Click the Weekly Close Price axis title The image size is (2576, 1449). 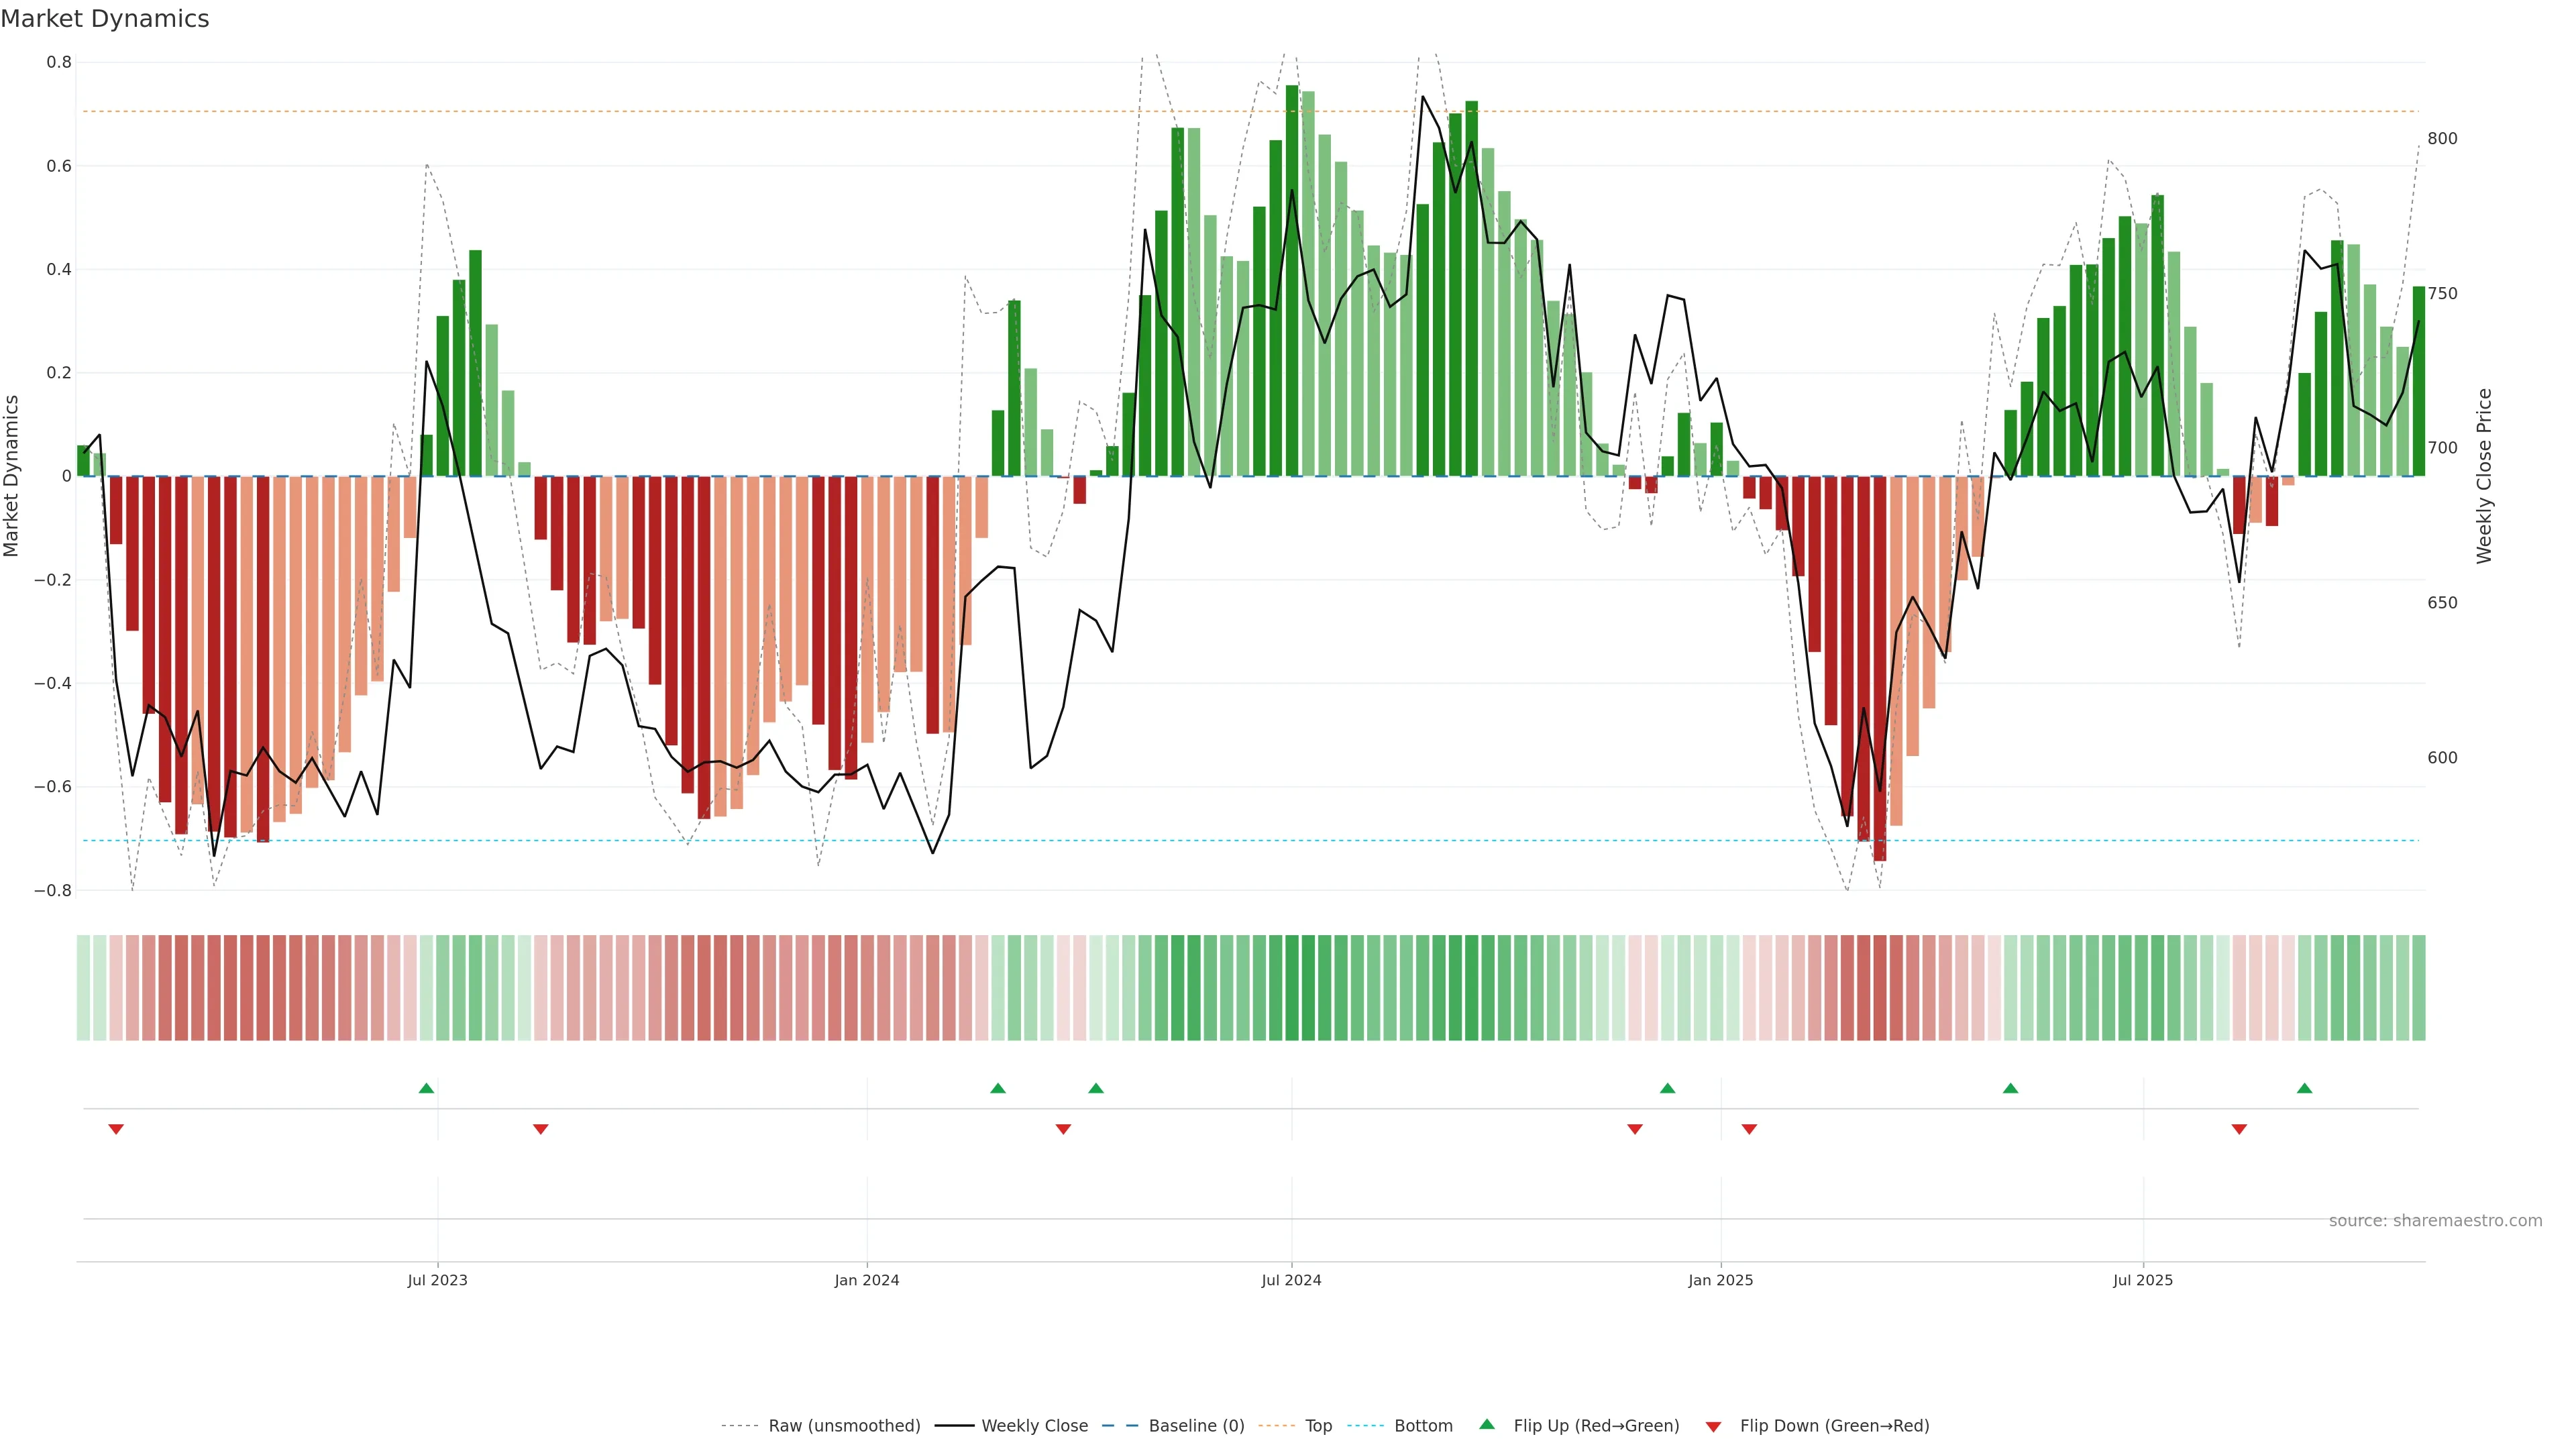click(2484, 476)
